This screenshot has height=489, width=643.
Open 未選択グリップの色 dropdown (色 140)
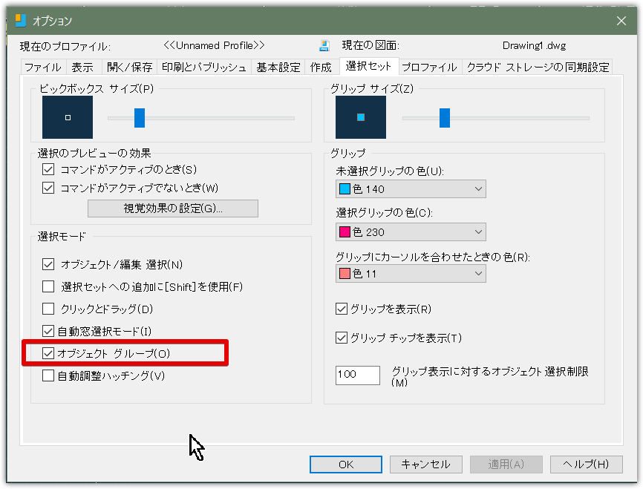tap(411, 189)
